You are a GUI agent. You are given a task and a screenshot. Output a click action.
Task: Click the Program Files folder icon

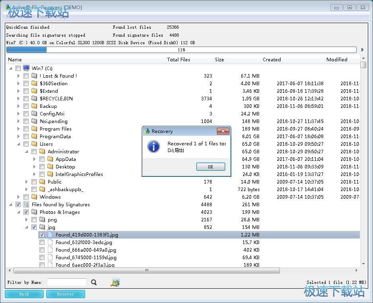tap(34, 129)
